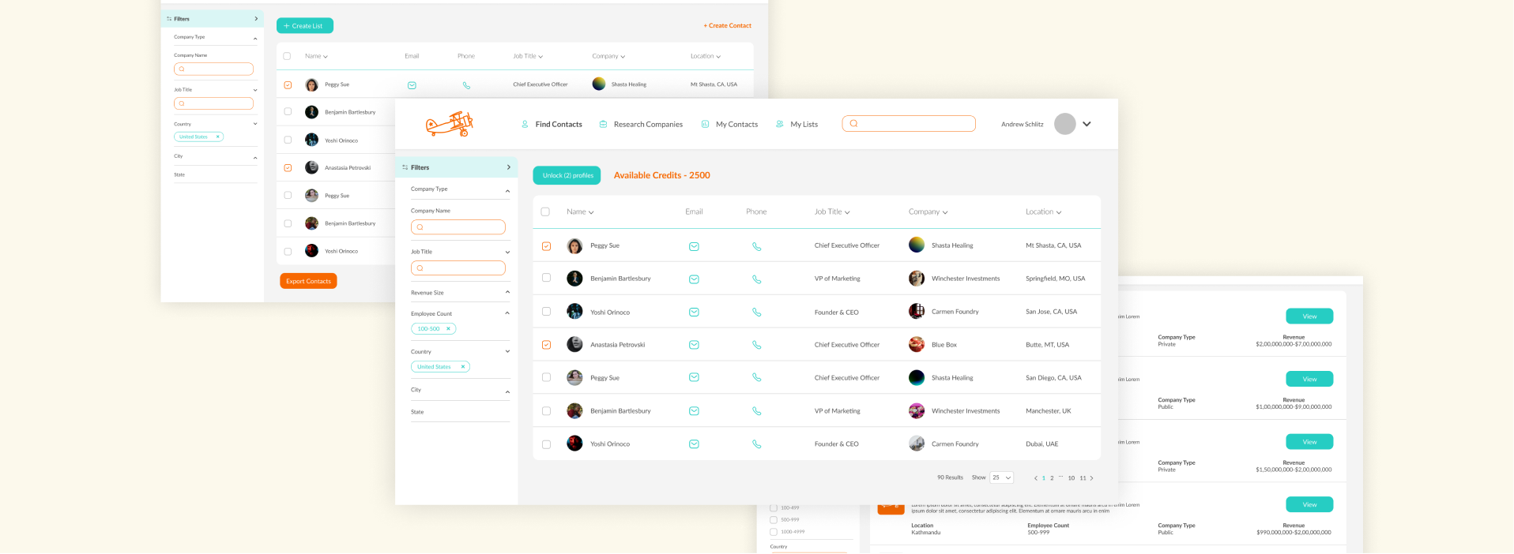This screenshot has height=554, width=1514.
Task: Go to next results page arrow
Action: coord(1092,478)
